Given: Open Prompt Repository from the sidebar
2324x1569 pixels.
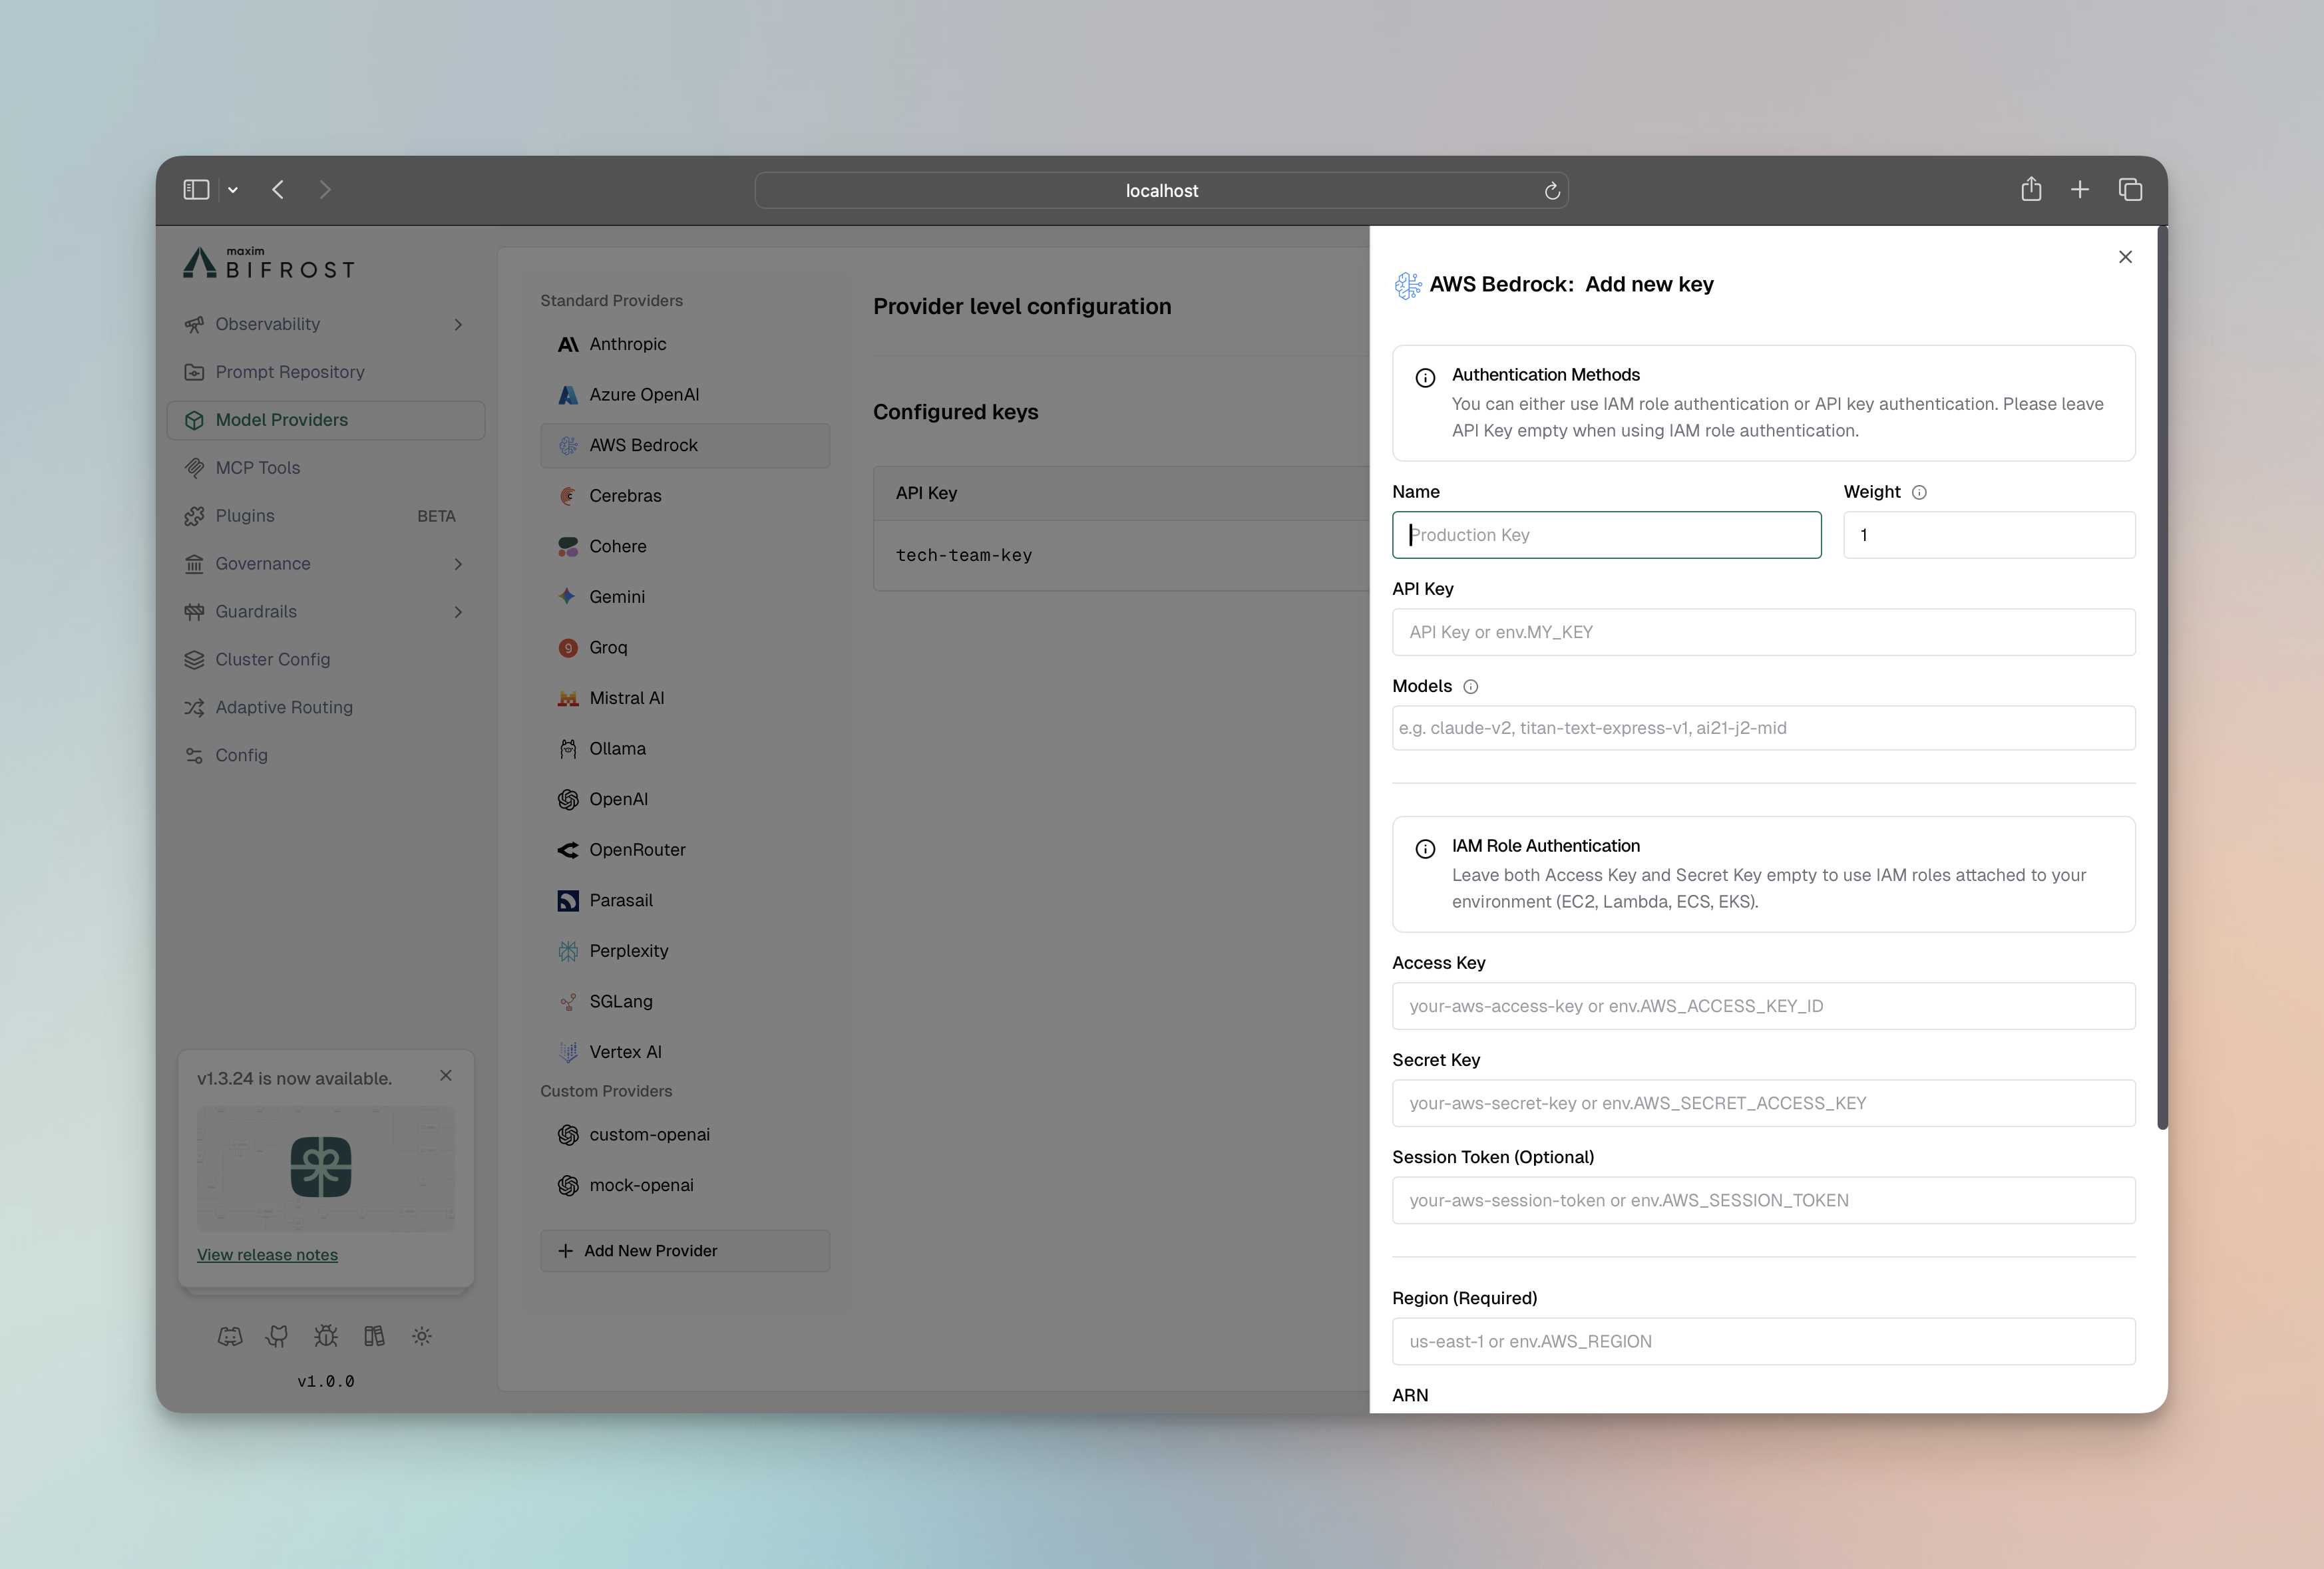Looking at the screenshot, I should pos(290,371).
